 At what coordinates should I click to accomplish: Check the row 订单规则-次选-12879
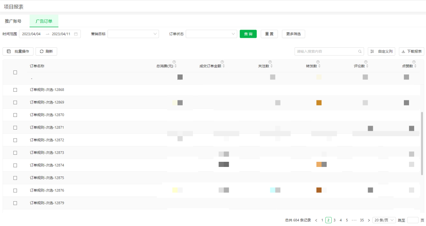[15, 203]
